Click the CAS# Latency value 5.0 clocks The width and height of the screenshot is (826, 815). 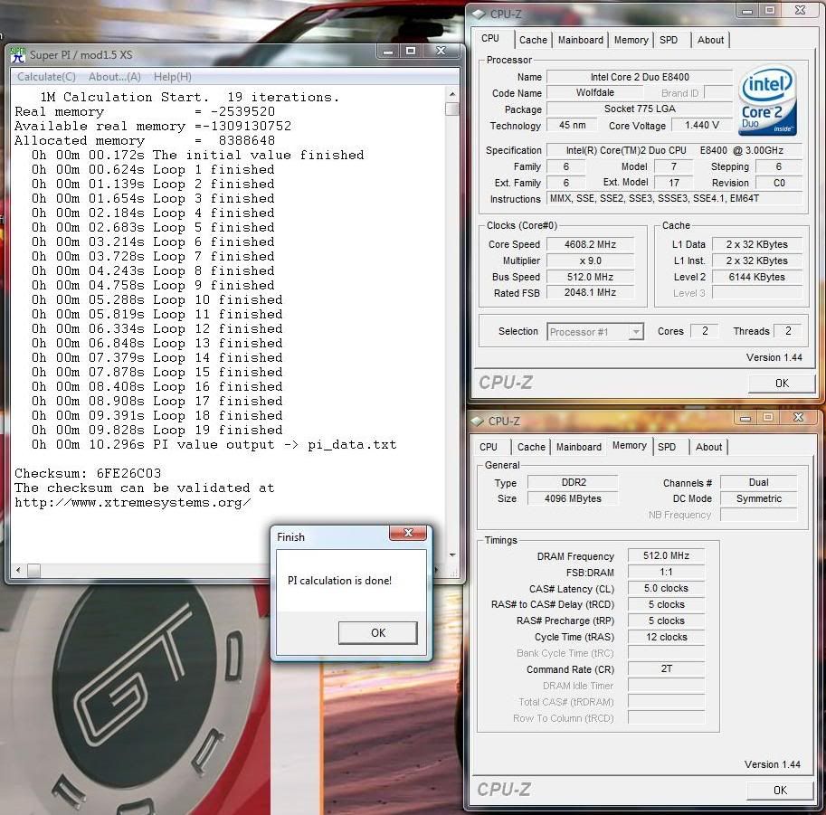pos(667,589)
